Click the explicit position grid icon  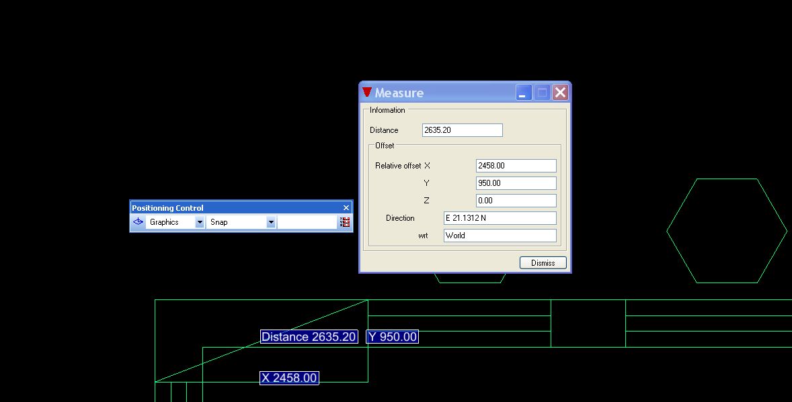click(345, 222)
